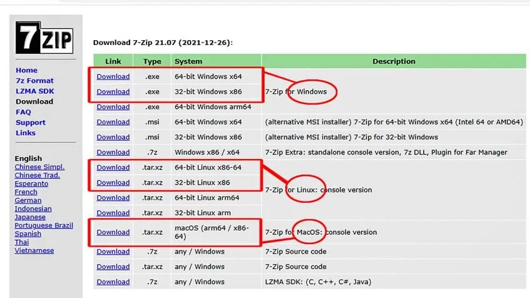Switch language to Vietnamese

coord(34,250)
